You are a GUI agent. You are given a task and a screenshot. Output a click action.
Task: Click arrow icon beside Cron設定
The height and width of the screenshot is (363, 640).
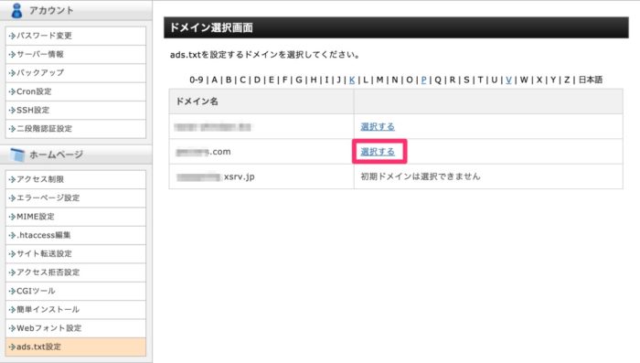click(x=12, y=91)
